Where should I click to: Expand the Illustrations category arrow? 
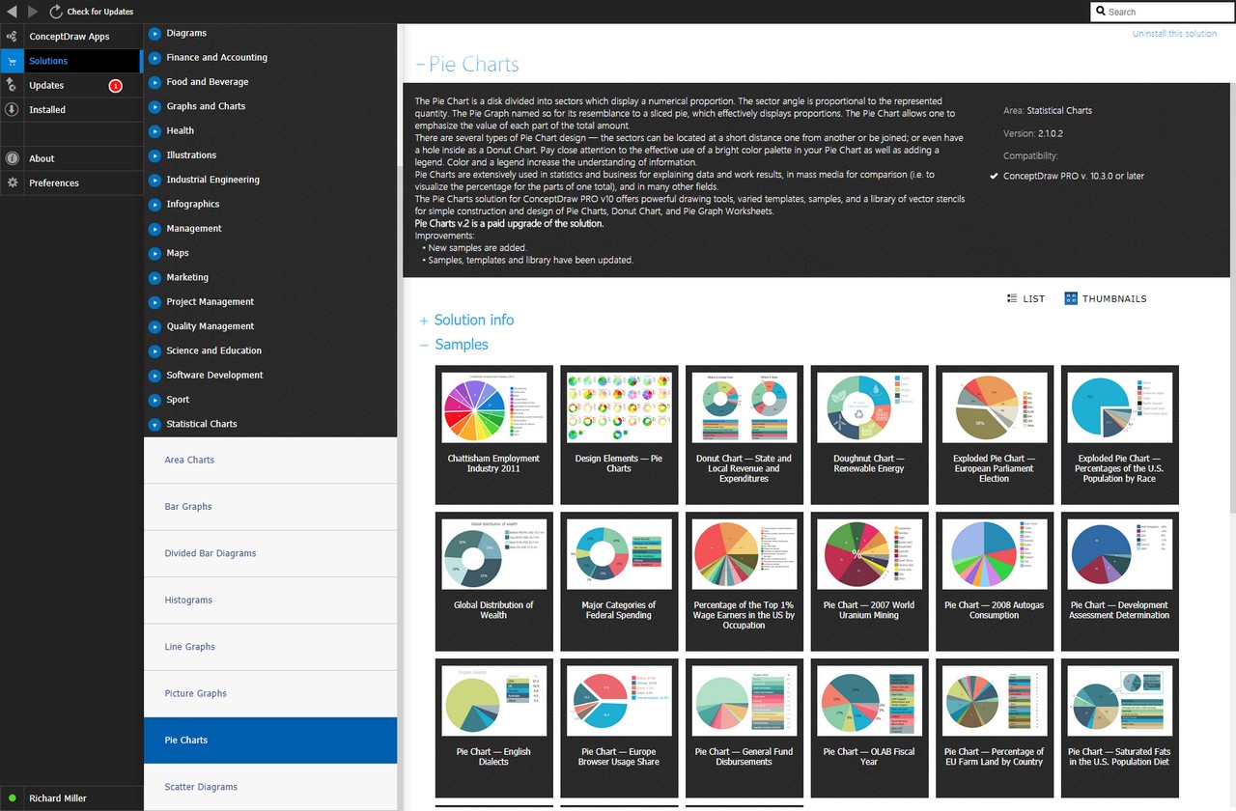click(154, 155)
